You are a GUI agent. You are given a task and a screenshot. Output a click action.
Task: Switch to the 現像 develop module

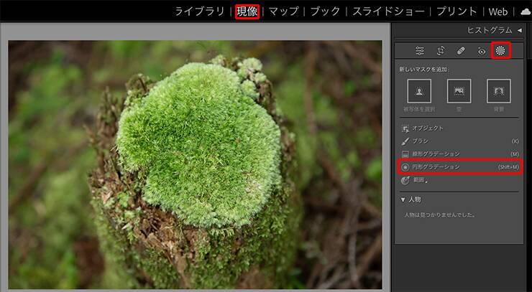(x=247, y=11)
